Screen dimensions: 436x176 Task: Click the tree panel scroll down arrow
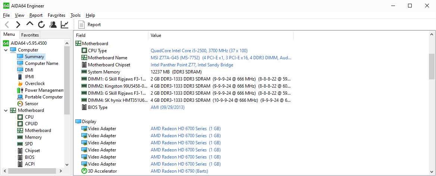(67, 164)
